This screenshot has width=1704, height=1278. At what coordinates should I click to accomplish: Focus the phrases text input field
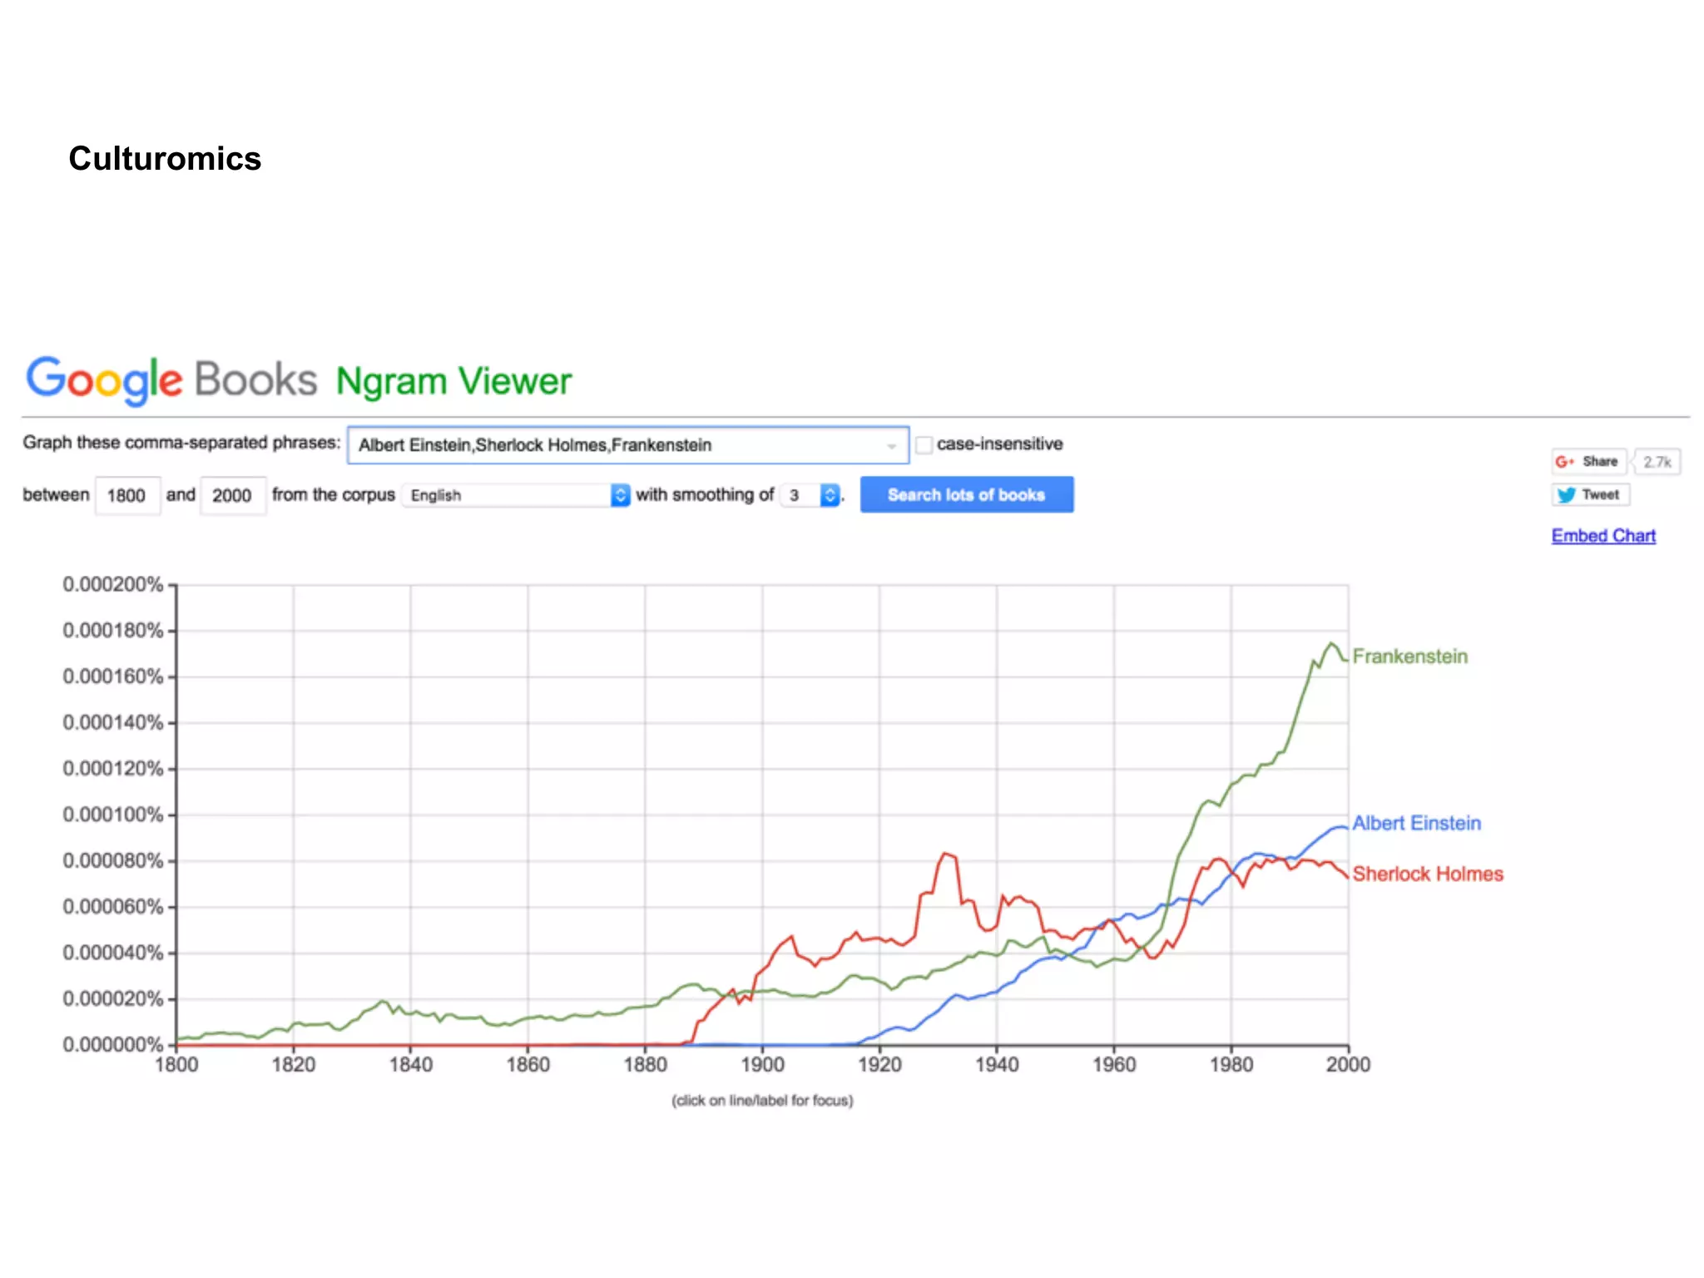(x=616, y=445)
